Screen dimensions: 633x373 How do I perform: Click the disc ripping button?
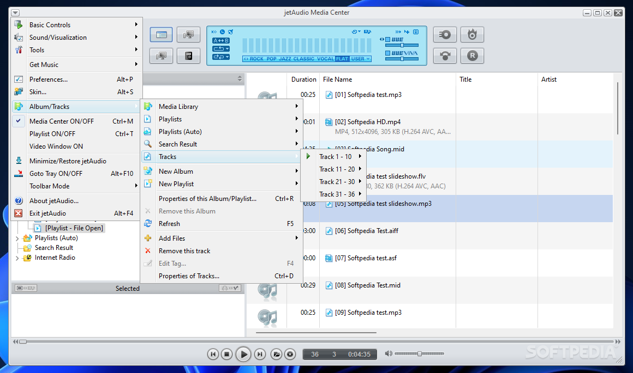(445, 35)
